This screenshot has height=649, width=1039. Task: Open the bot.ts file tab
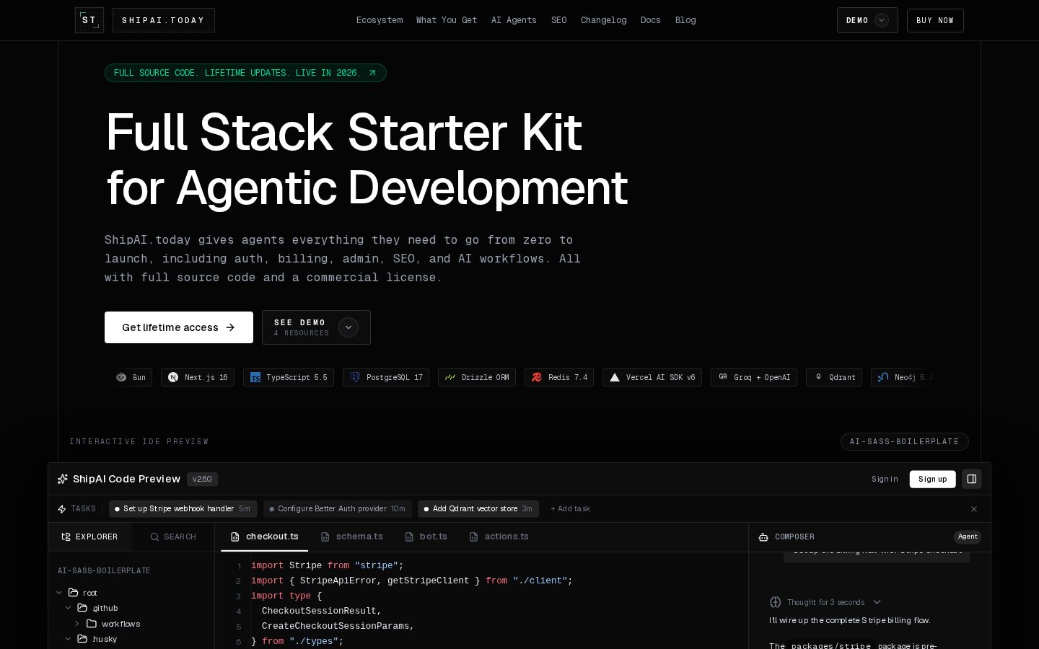426,537
